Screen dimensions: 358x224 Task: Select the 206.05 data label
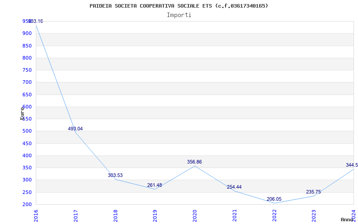tap(274, 199)
